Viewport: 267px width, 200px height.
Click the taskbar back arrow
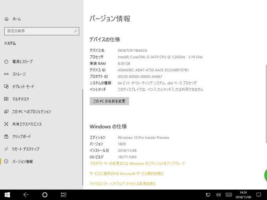(26, 195)
